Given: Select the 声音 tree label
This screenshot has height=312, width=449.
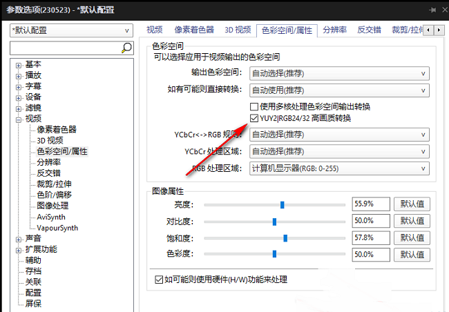Looking at the screenshot, I should (33, 238).
